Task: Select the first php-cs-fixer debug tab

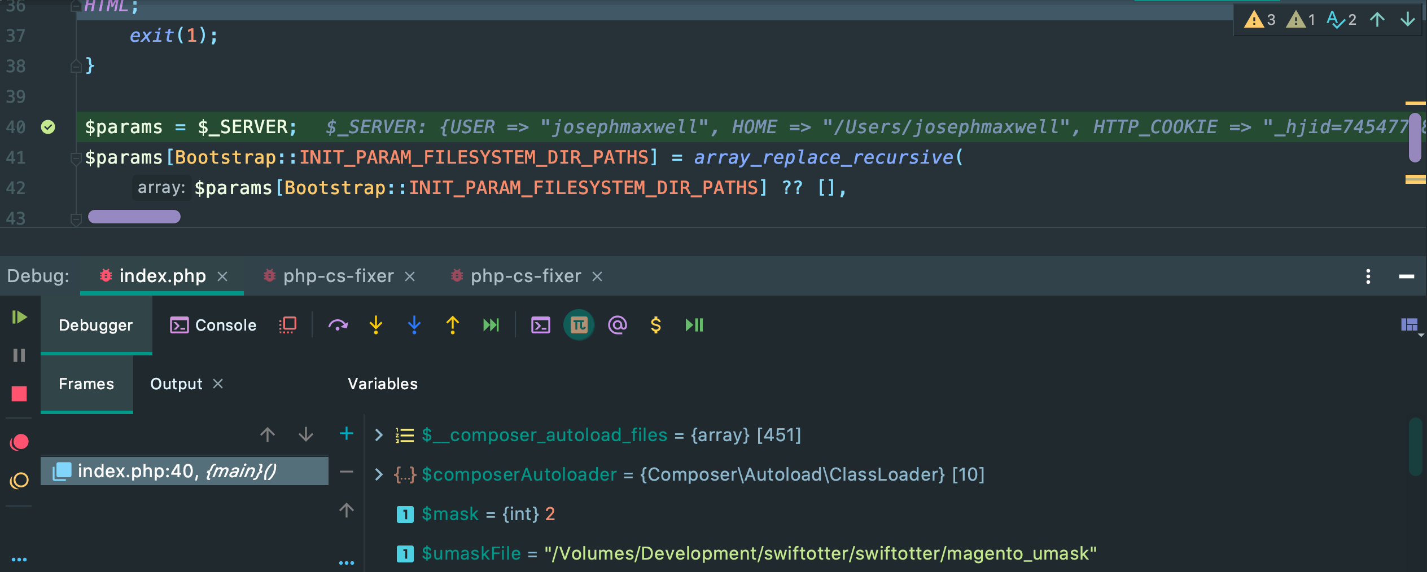Action: (x=338, y=276)
